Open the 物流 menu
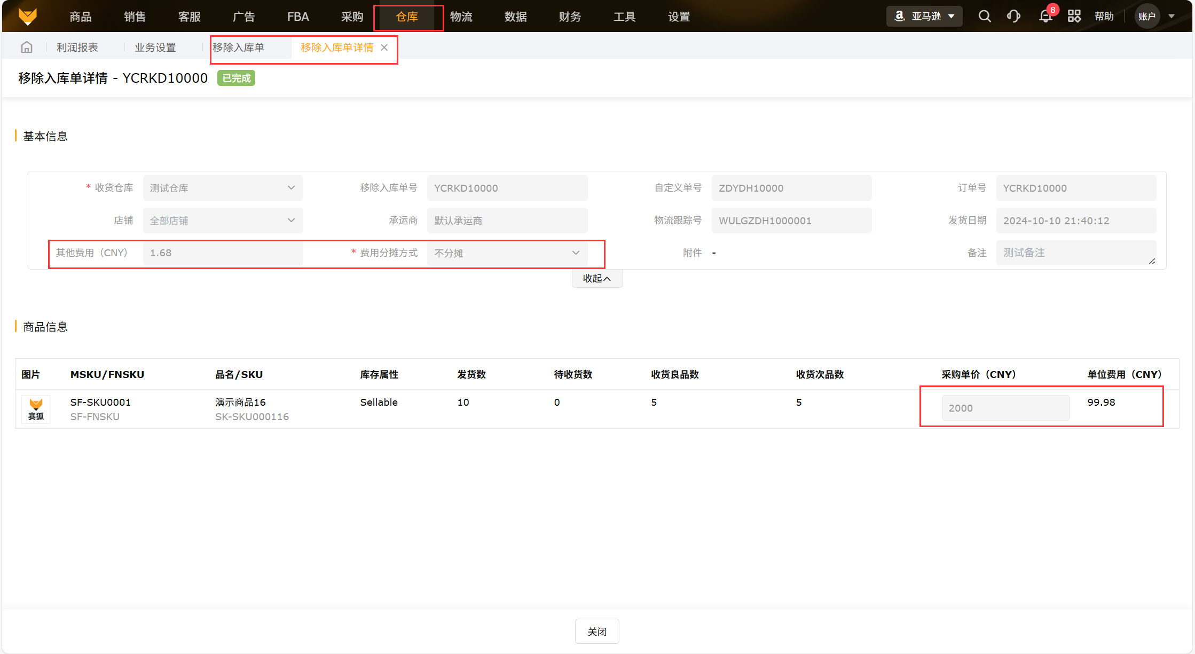Image resolution: width=1195 pixels, height=654 pixels. pos(461,17)
